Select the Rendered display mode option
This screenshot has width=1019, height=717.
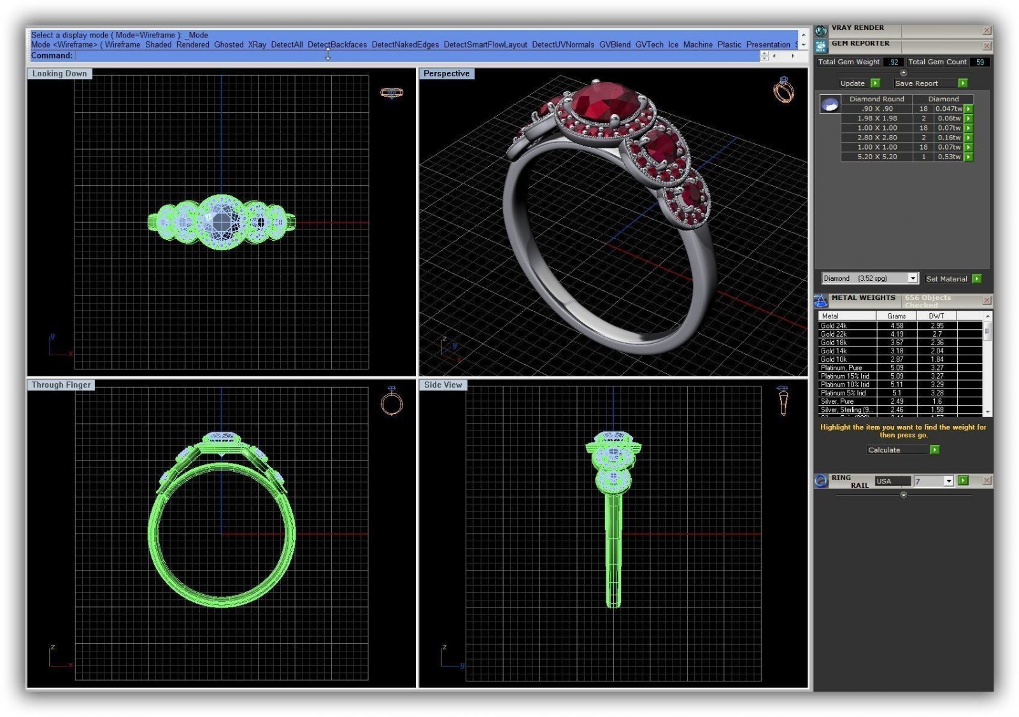click(x=192, y=45)
